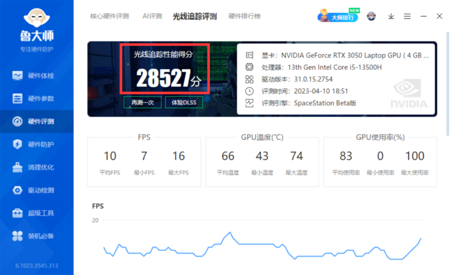Click the benchmark engine icon beside 评测引擎
Image resolution: width=451 pixels, height=275 pixels.
point(249,103)
